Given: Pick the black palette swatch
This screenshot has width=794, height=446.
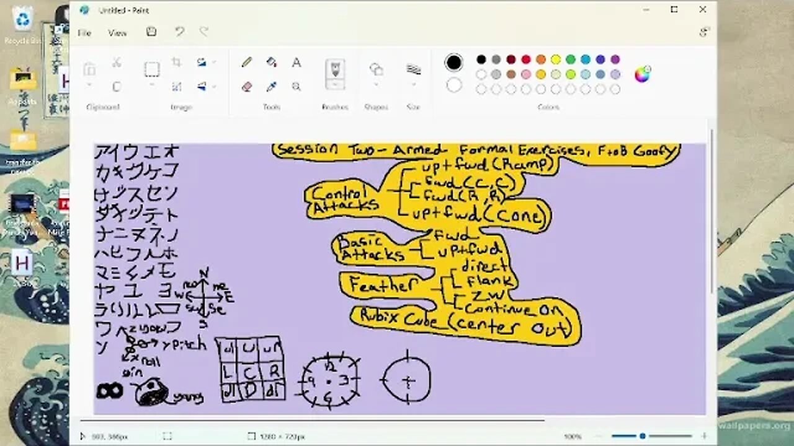Looking at the screenshot, I should pyautogui.click(x=481, y=59).
